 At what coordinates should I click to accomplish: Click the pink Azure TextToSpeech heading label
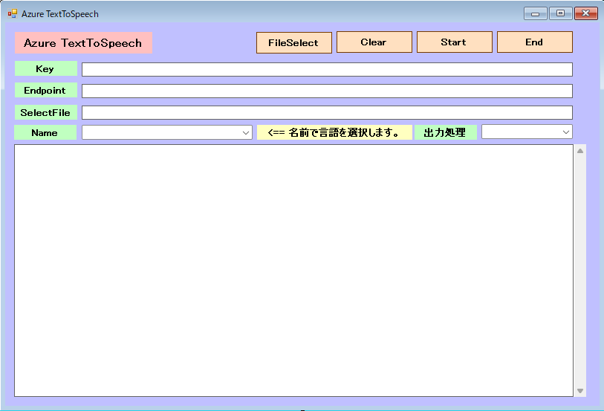point(83,43)
